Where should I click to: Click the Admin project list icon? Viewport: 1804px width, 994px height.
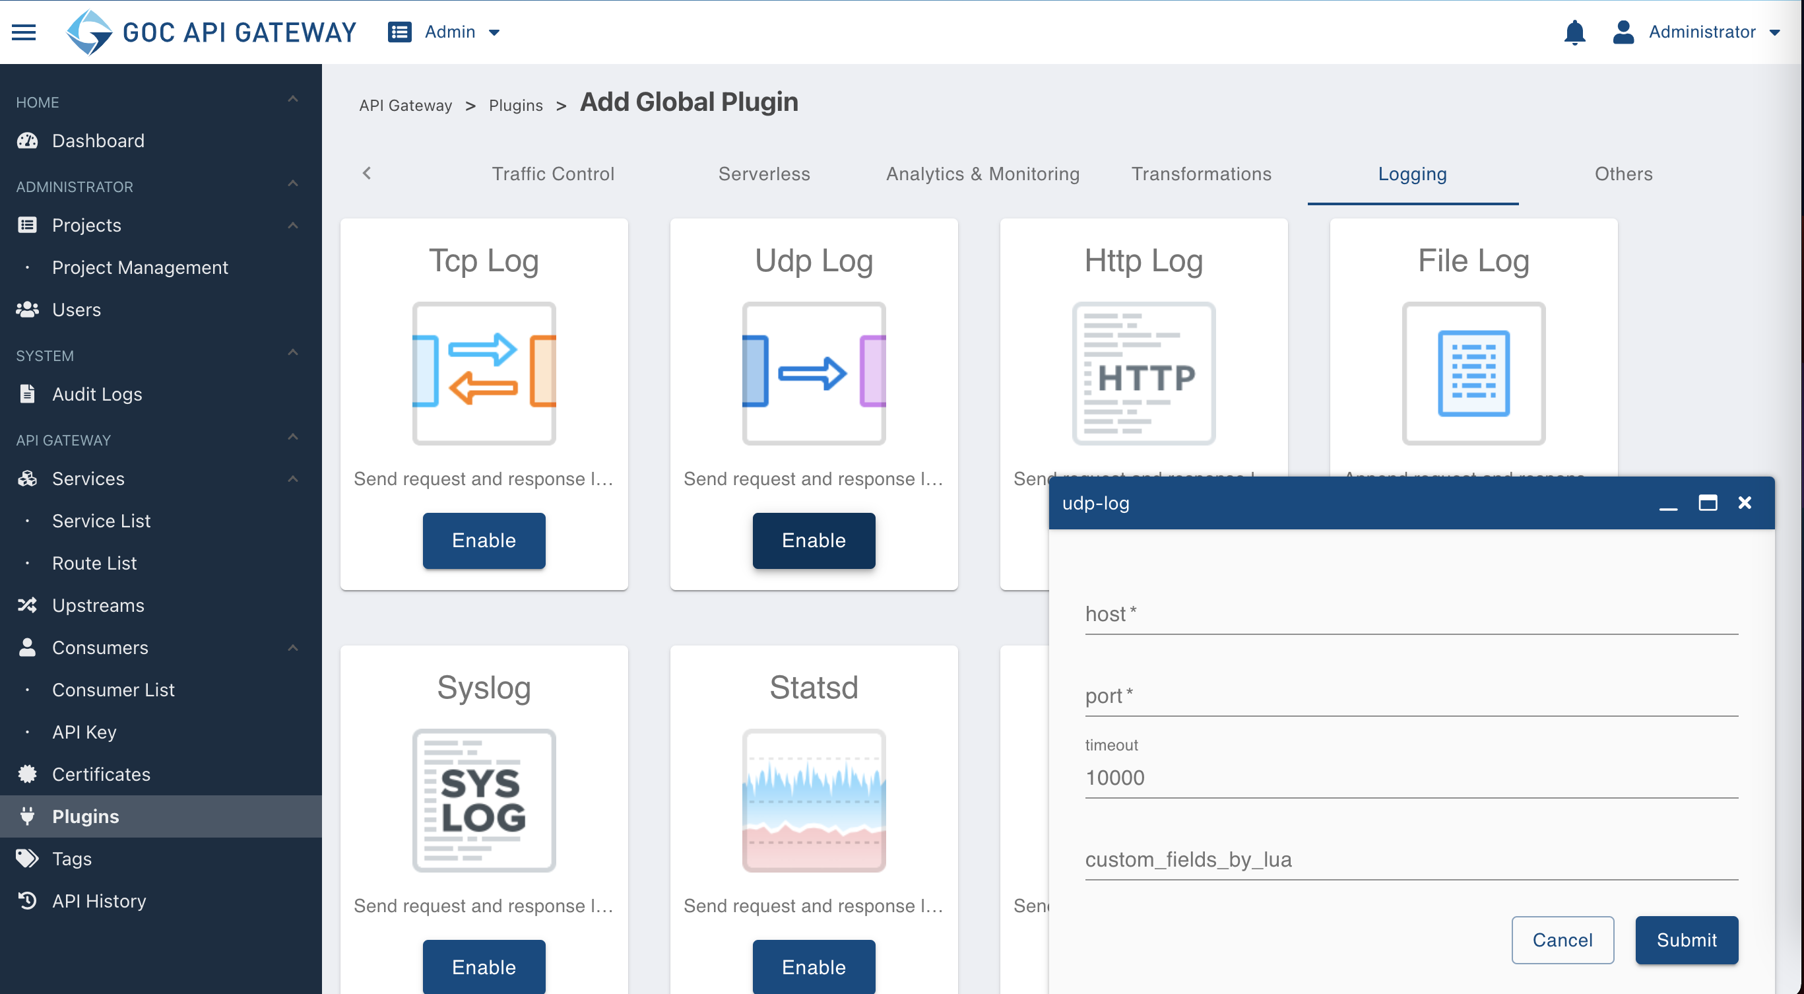coord(399,32)
